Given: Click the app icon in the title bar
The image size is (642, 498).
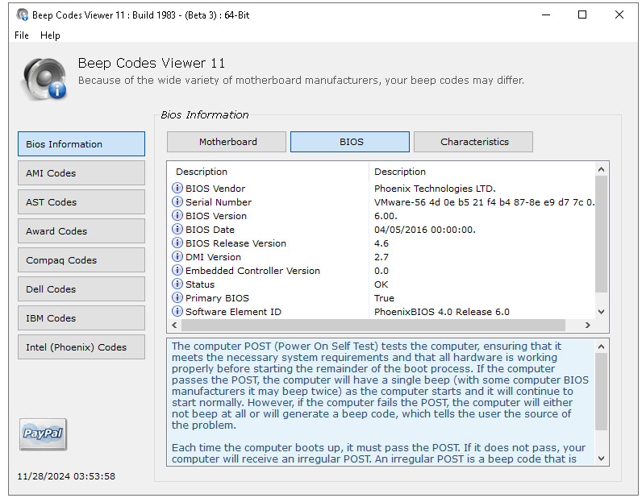Looking at the screenshot, I should coord(22,15).
